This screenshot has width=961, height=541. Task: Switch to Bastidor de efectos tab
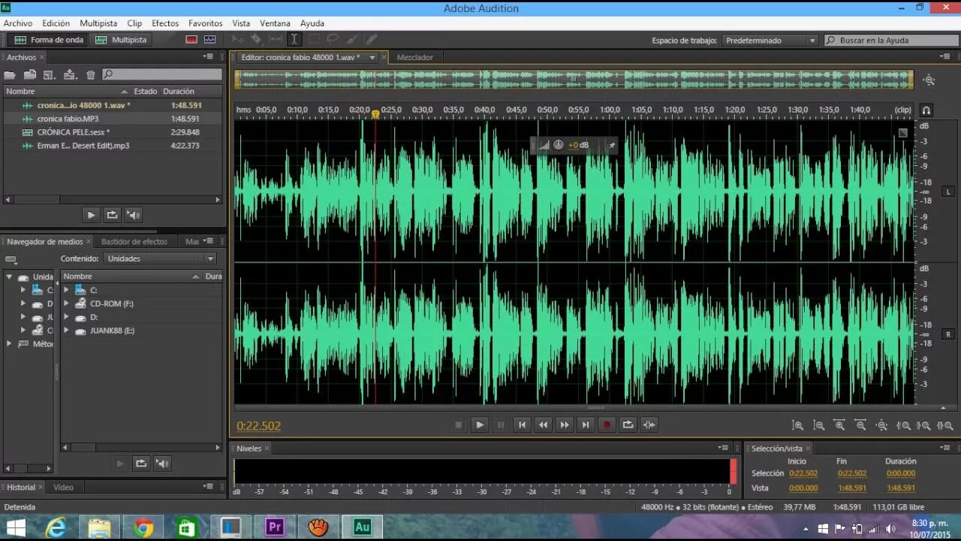[134, 241]
